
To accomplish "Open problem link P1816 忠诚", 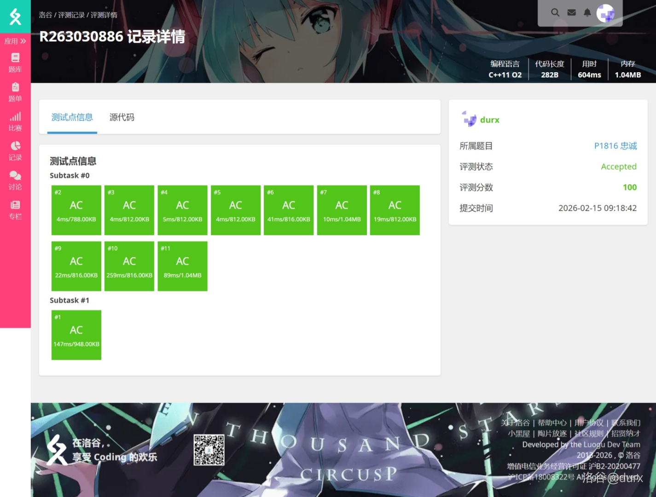I will 615,146.
